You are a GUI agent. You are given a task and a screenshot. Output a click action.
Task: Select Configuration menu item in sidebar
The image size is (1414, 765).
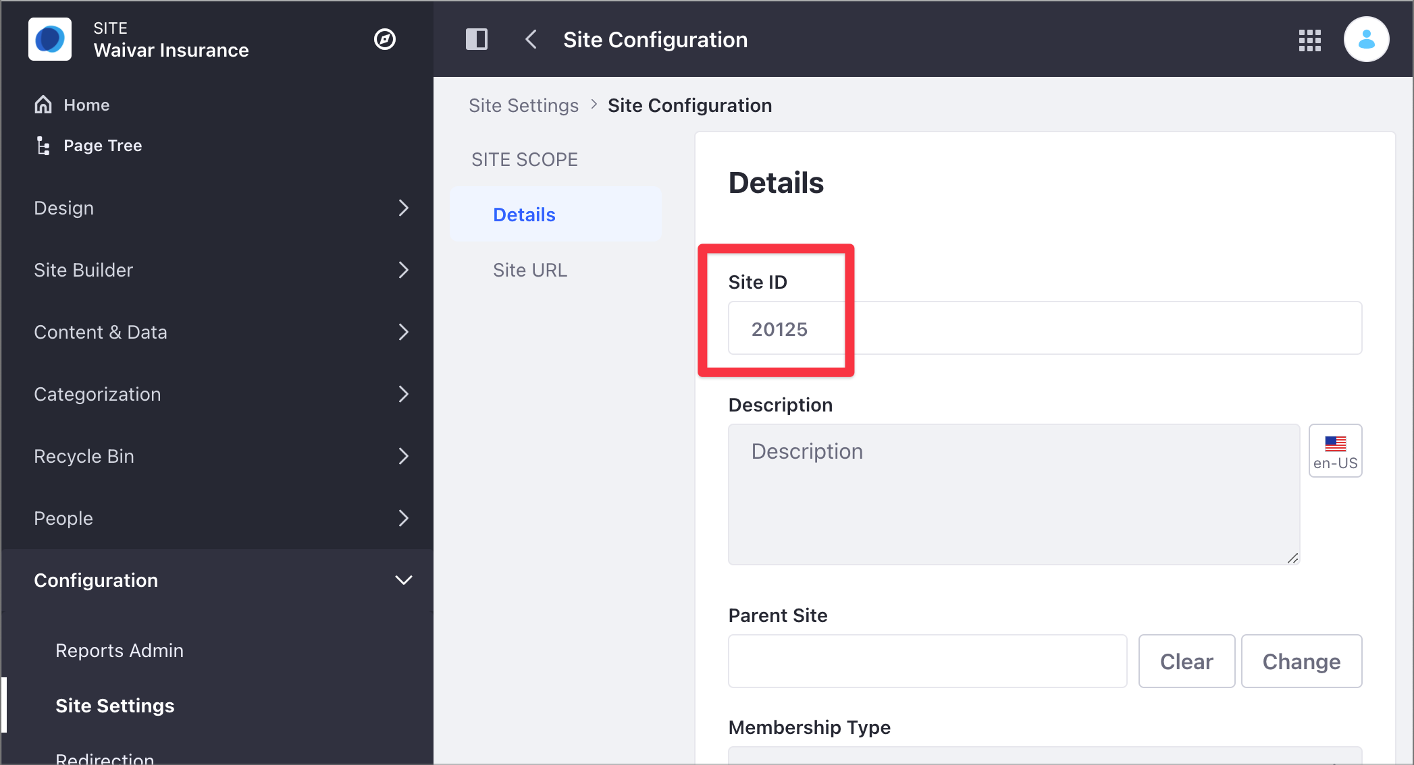pyautogui.click(x=95, y=579)
